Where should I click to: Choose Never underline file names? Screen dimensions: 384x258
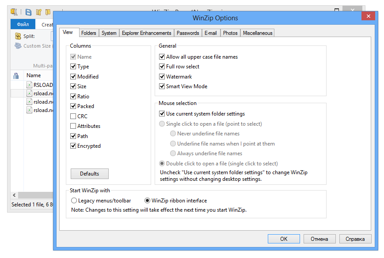[173, 133]
